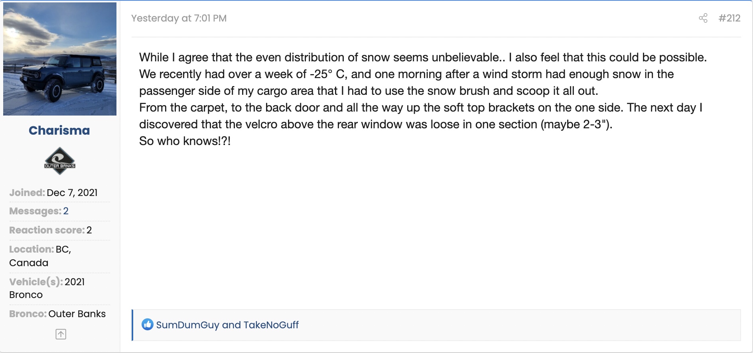753x353 pixels.
Task: Open the Charisma username profile link
Action: click(59, 130)
